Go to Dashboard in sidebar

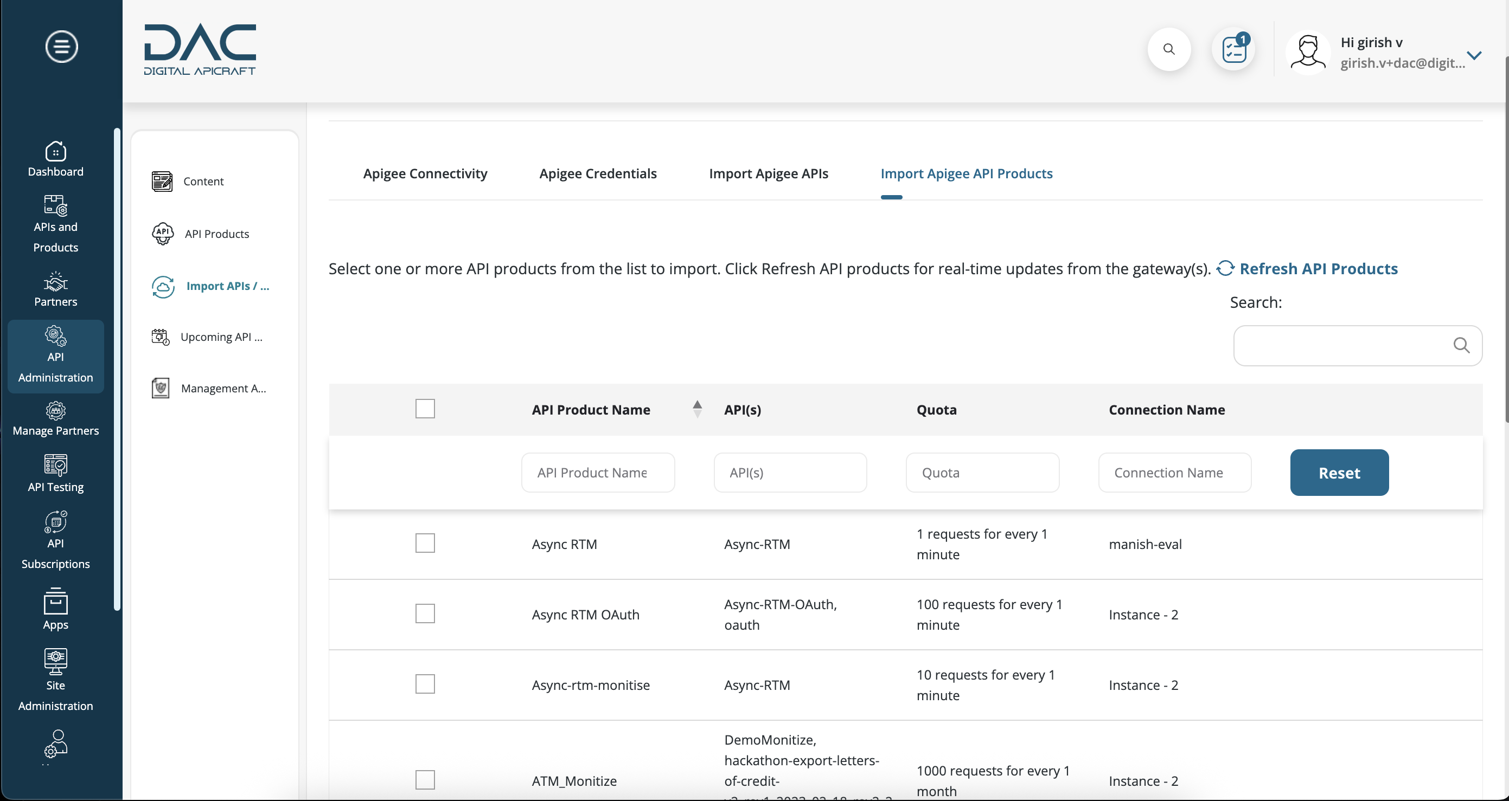pyautogui.click(x=56, y=159)
